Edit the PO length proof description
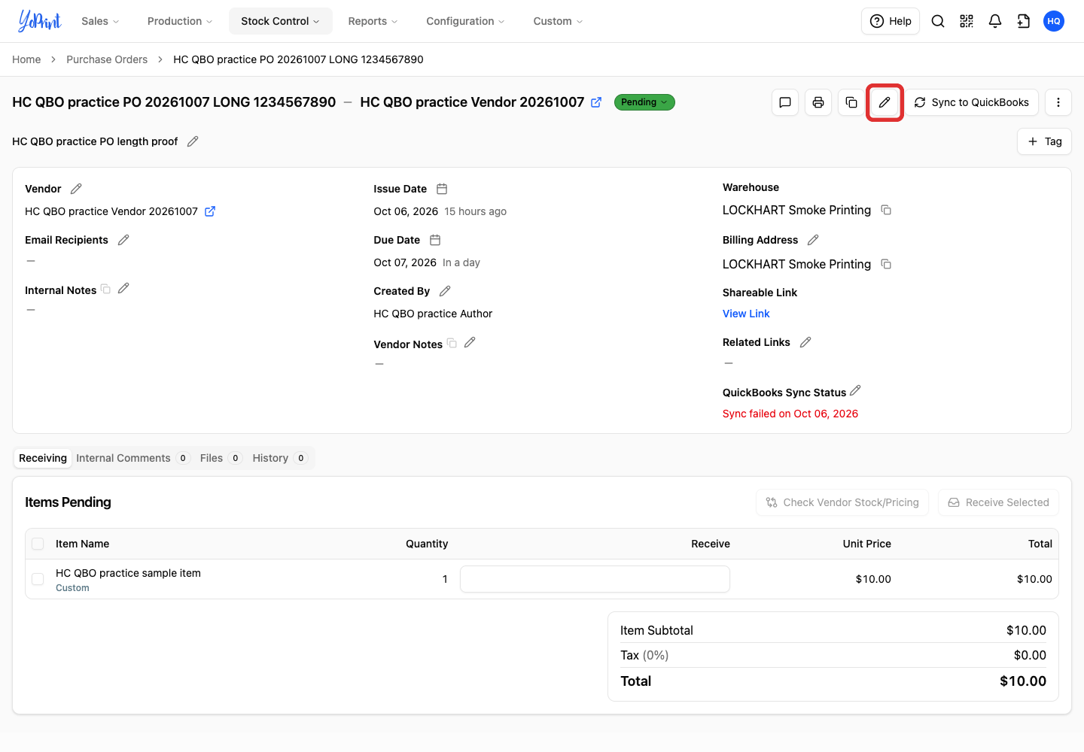 pyautogui.click(x=193, y=141)
